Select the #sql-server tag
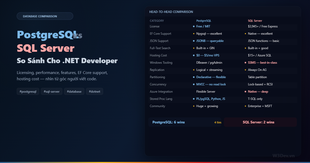This screenshot has height=163, width=310. [x=51, y=91]
